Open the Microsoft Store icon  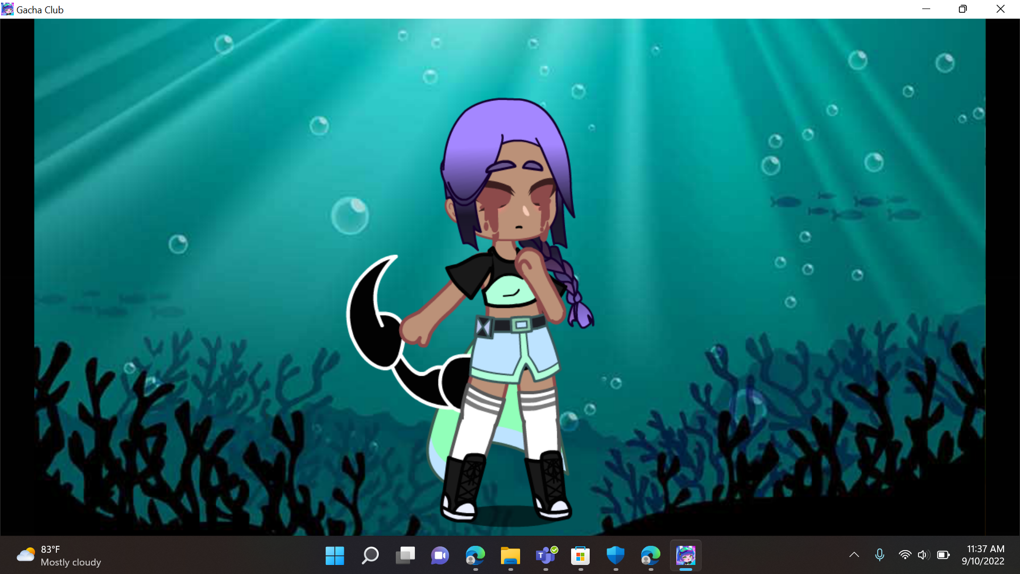580,555
